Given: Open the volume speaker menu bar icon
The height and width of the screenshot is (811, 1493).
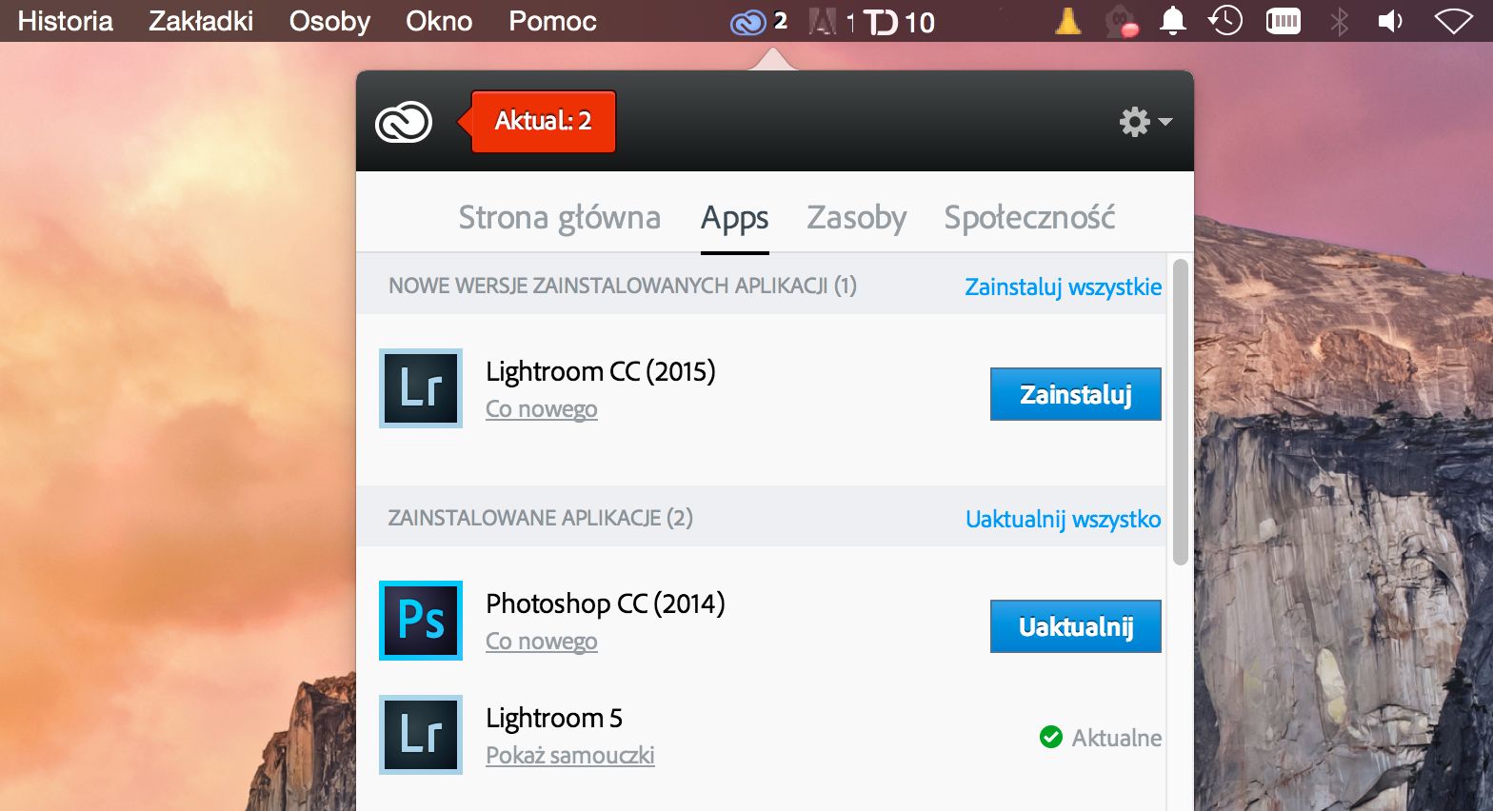Looking at the screenshot, I should 1391,21.
